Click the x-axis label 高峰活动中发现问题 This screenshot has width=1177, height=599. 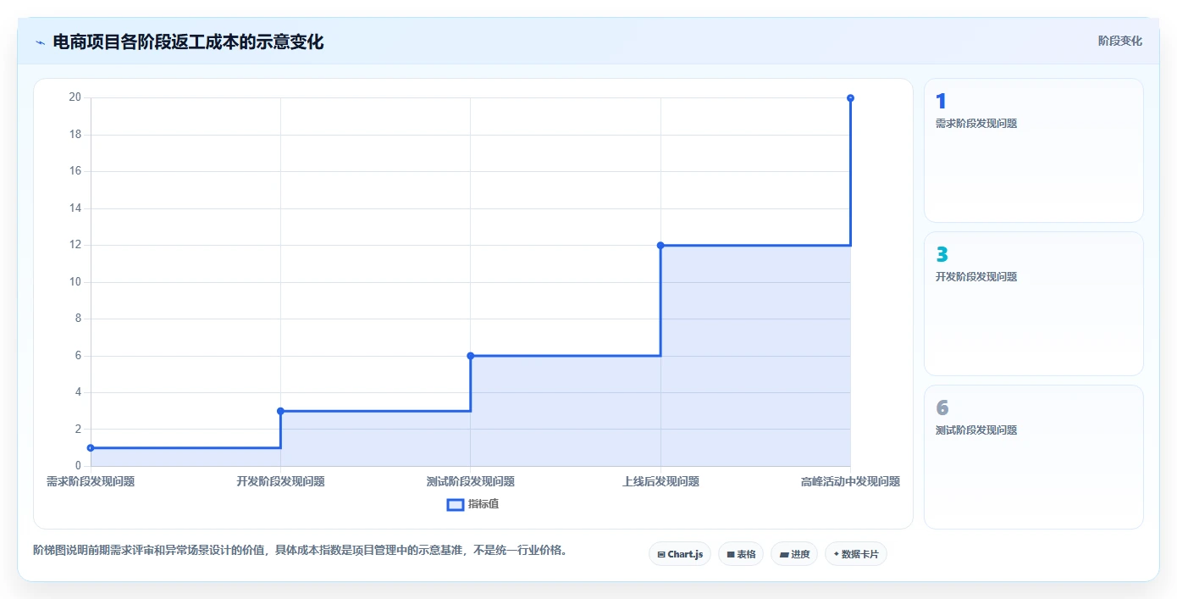[x=850, y=481]
